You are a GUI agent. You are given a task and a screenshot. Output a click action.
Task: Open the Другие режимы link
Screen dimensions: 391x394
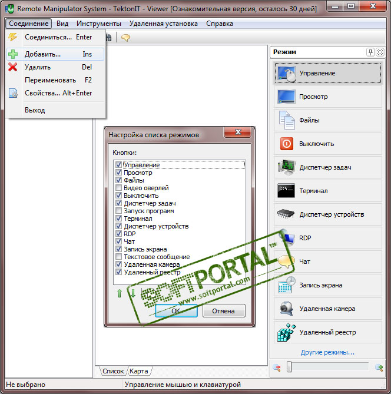[x=327, y=352]
